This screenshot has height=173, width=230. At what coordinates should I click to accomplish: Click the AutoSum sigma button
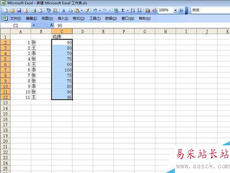pos(123,10)
